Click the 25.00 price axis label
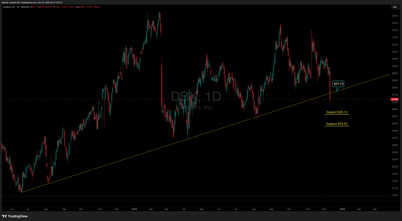The height and width of the screenshot is (221, 402). (394, 131)
